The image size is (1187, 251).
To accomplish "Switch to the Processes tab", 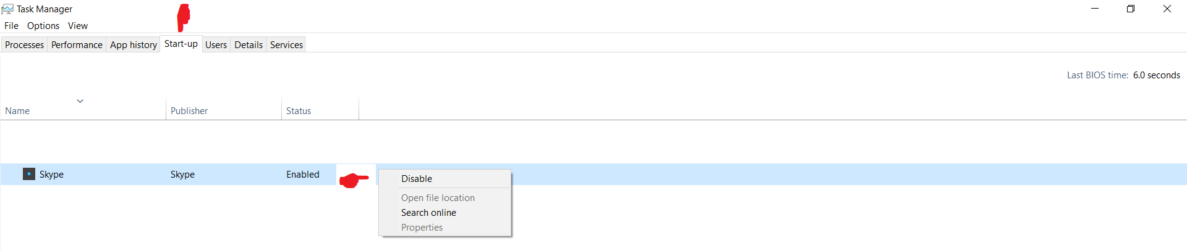I will [24, 44].
